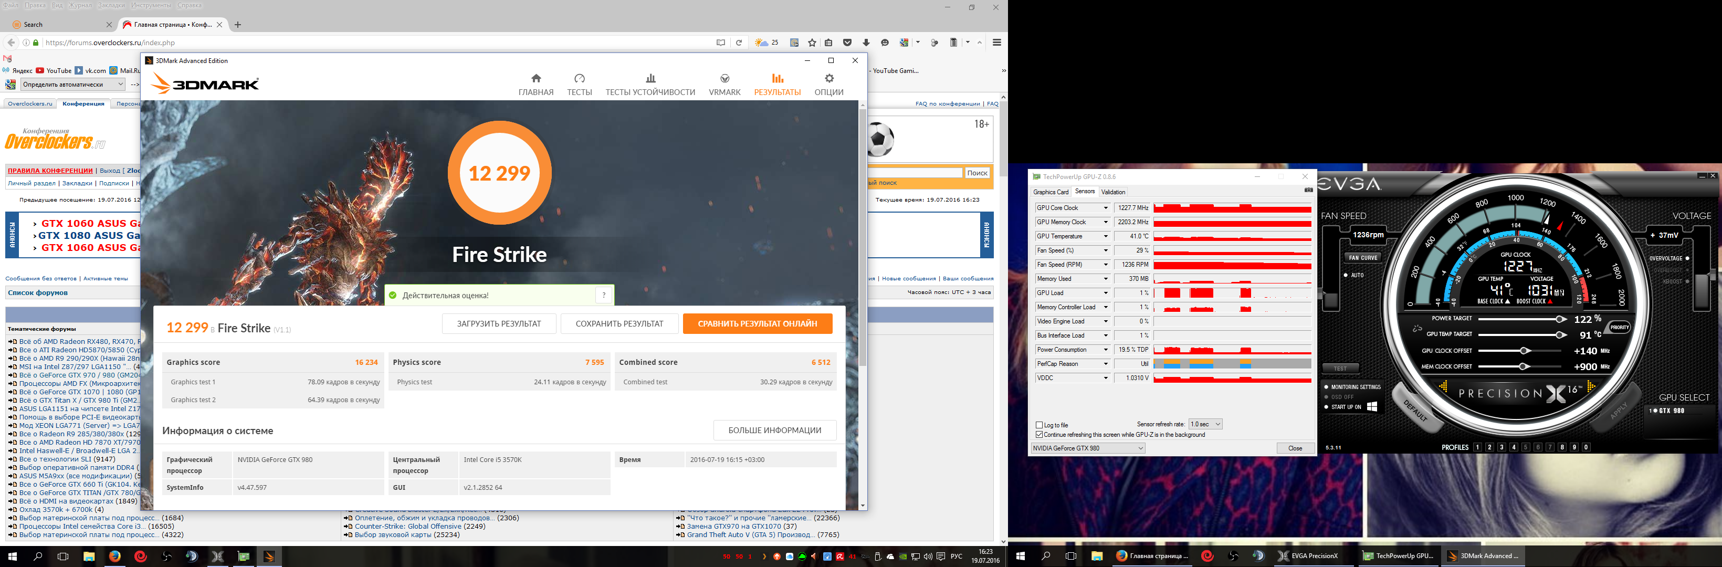Click GPU-Z screenshot camera icon
The image size is (1722, 567).
coord(1308,191)
